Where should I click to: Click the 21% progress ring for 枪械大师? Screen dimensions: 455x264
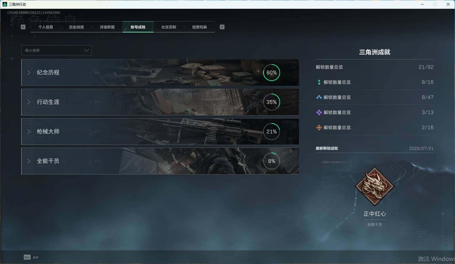[272, 131]
